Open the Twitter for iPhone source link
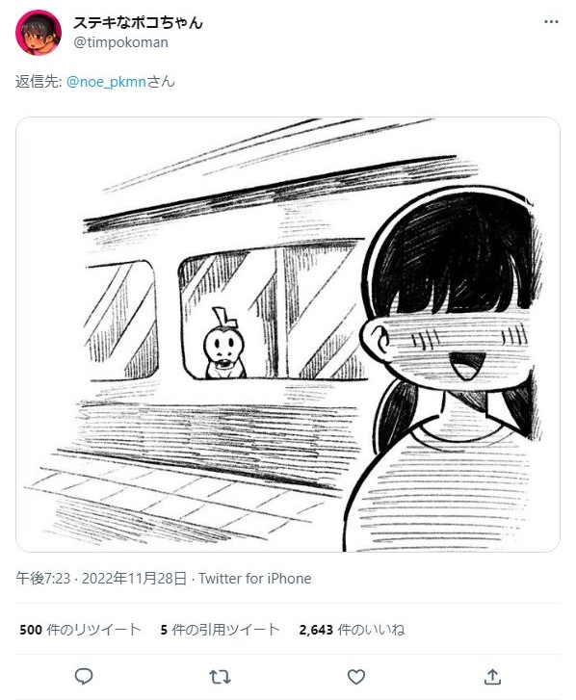The width and height of the screenshot is (576, 700). (255, 579)
